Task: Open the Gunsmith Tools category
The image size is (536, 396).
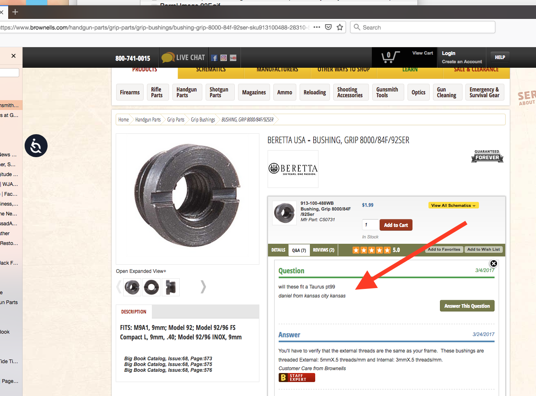Action: click(387, 92)
